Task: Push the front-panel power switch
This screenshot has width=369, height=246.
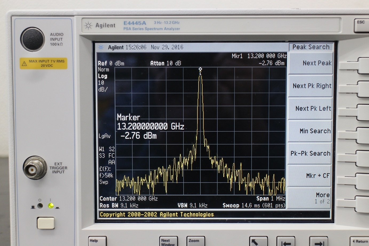Action: point(46,223)
